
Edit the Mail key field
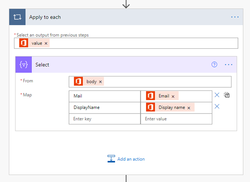pos(105,96)
